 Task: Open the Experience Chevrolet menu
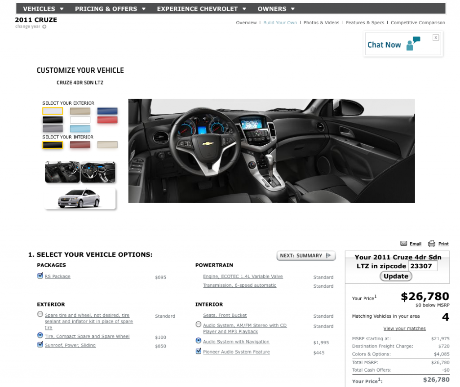pyautogui.click(x=197, y=9)
